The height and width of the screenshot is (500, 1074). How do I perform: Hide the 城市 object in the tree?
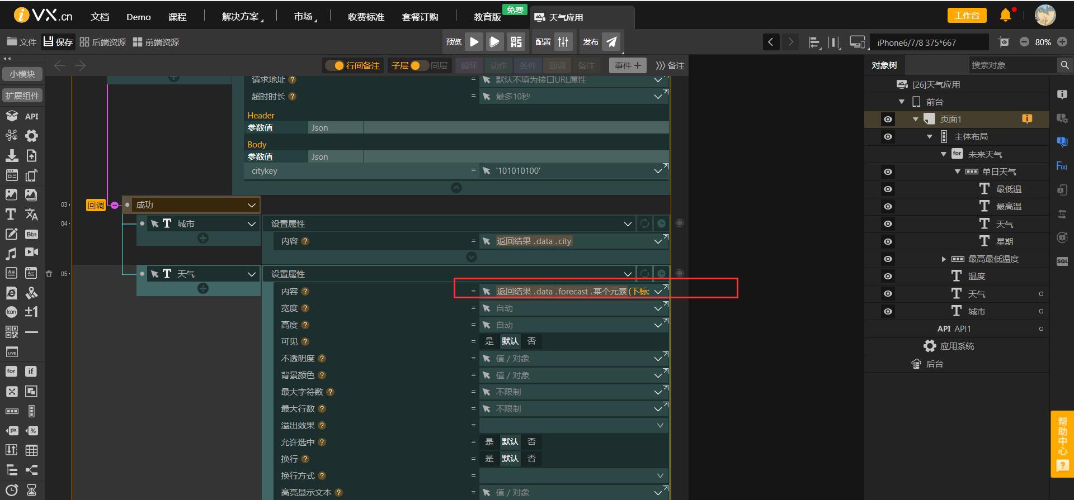point(888,312)
